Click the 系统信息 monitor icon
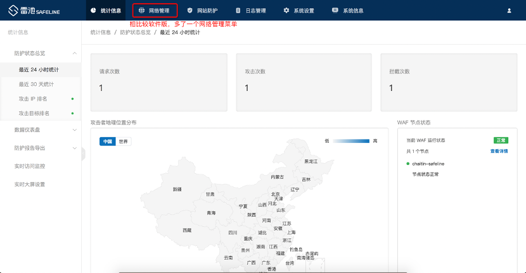The image size is (526, 273). [x=335, y=11]
